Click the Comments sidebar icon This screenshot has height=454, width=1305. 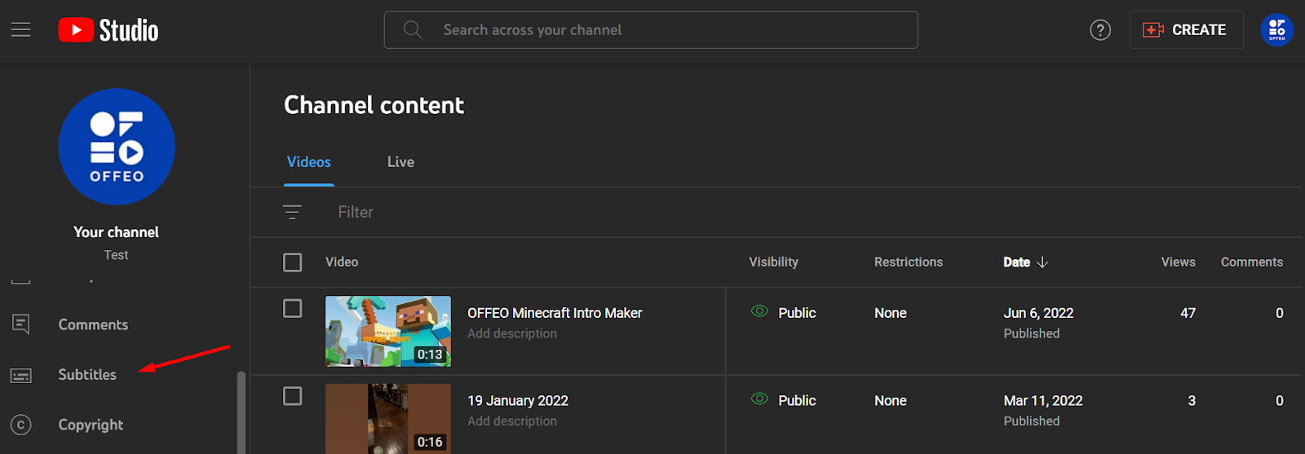tap(21, 324)
